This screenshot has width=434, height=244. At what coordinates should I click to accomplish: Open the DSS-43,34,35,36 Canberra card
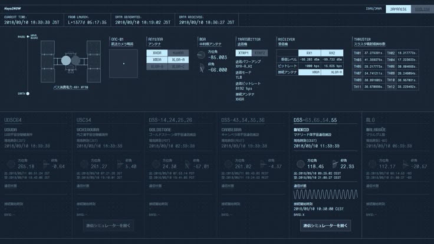tap(253, 174)
